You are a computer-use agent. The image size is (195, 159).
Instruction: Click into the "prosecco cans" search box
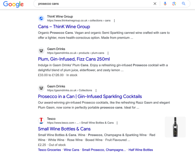93,4
